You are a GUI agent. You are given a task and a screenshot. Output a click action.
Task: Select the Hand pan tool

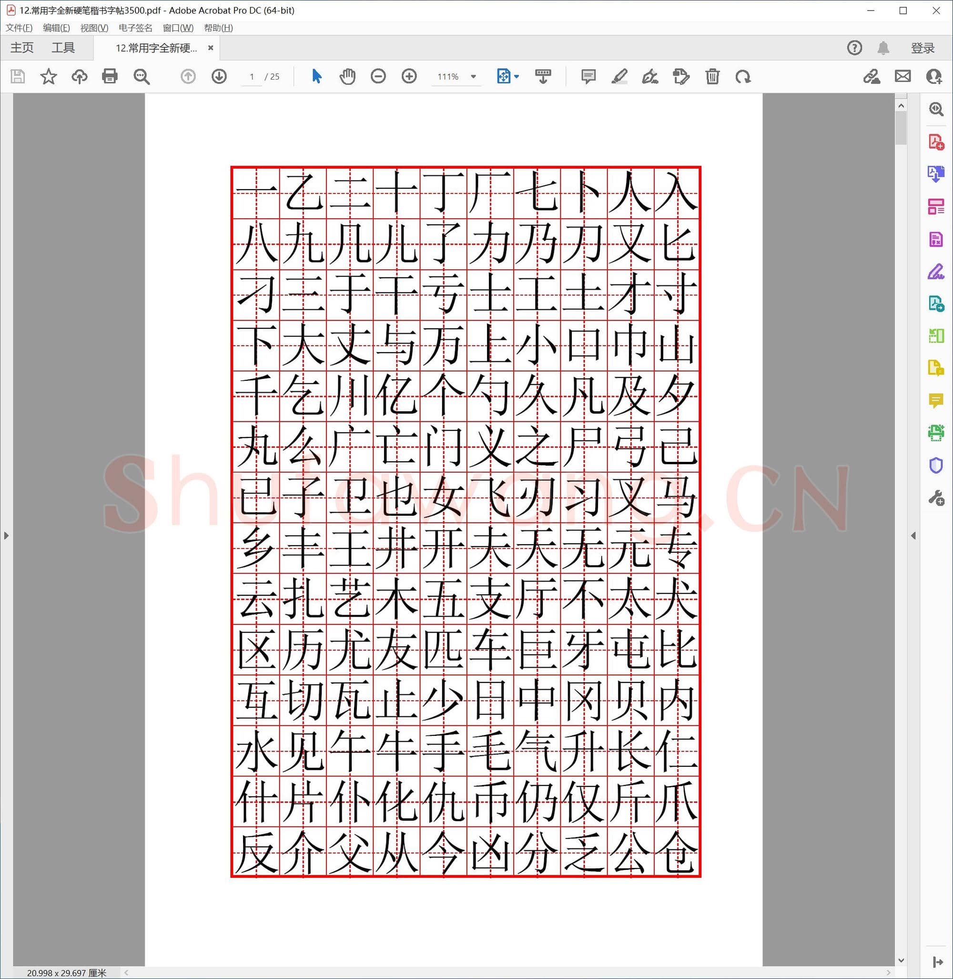tap(347, 76)
